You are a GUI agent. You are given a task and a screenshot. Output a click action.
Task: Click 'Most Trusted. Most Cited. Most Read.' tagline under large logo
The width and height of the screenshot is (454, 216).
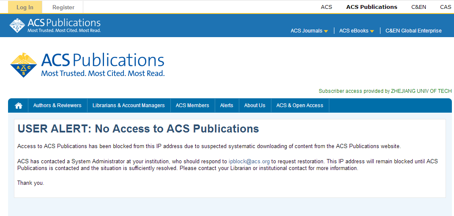[x=103, y=73]
